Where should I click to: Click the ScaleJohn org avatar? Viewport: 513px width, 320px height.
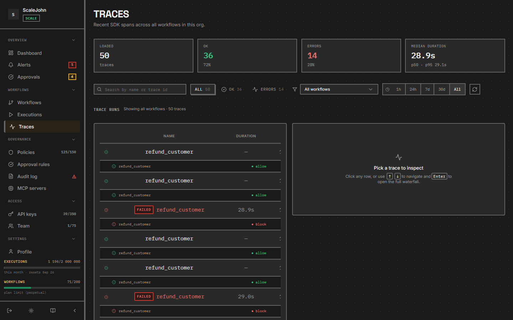pyautogui.click(x=13, y=14)
